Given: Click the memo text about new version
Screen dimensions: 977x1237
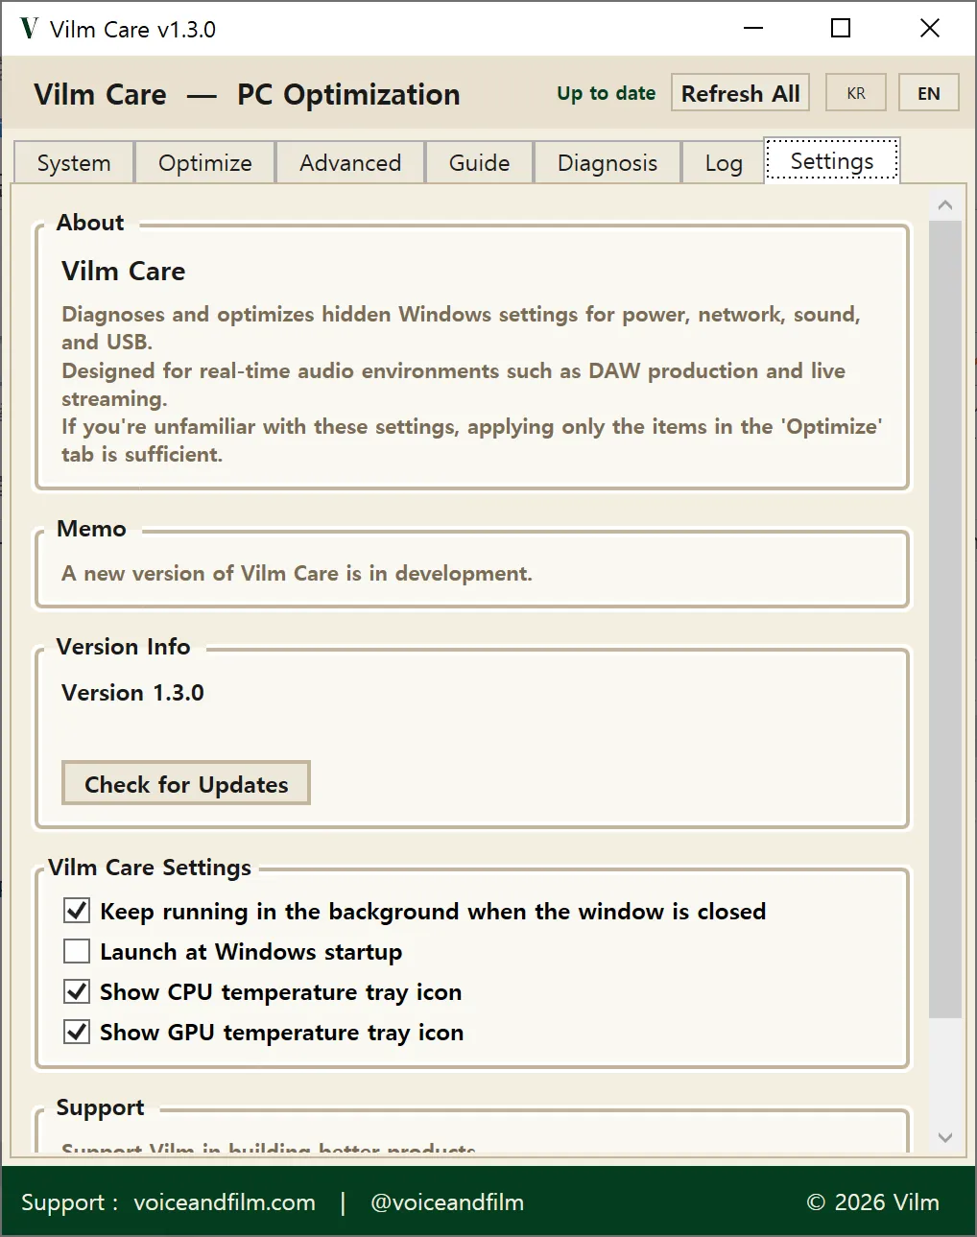Looking at the screenshot, I should pos(297,574).
